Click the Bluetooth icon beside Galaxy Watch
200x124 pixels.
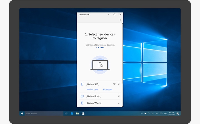point(119,103)
